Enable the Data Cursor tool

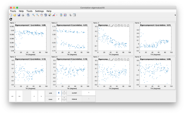pos(50,15)
